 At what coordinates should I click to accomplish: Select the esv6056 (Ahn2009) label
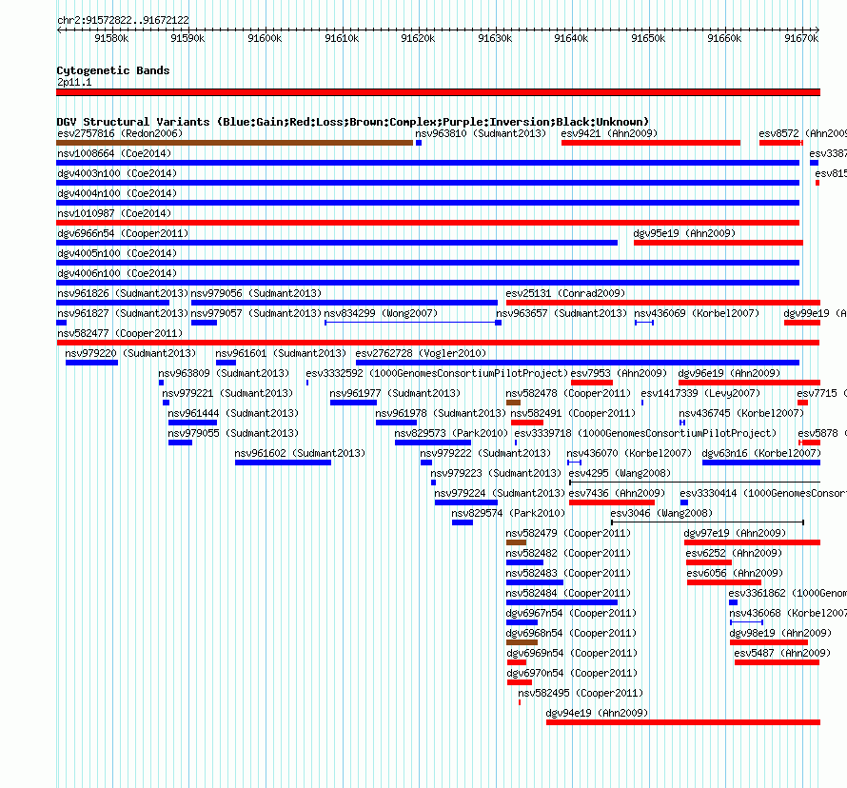coord(735,573)
